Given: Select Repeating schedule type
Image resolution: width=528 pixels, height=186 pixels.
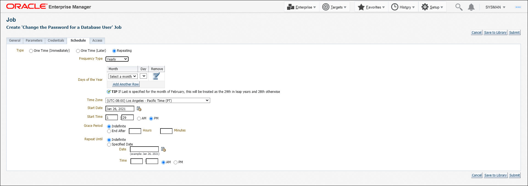Looking at the screenshot, I should [x=114, y=51].
